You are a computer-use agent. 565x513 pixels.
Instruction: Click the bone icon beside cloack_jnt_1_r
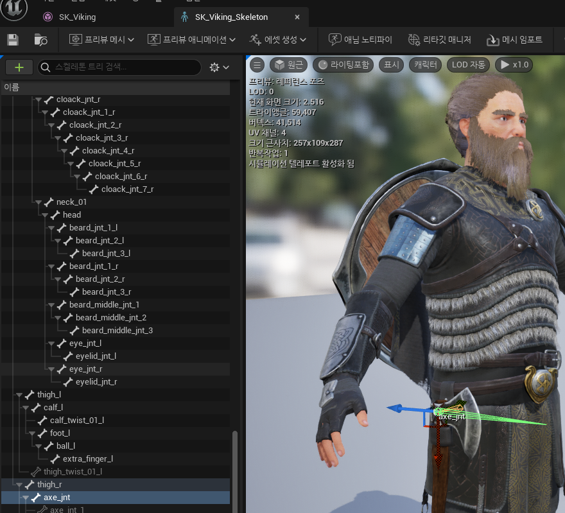pyautogui.click(x=55, y=112)
